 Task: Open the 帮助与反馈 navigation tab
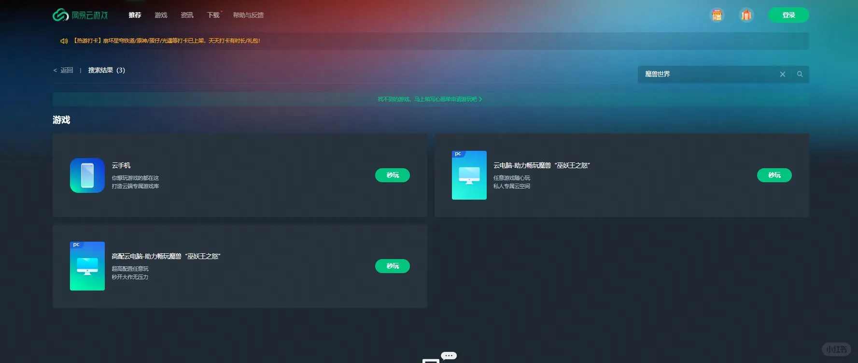coord(248,15)
